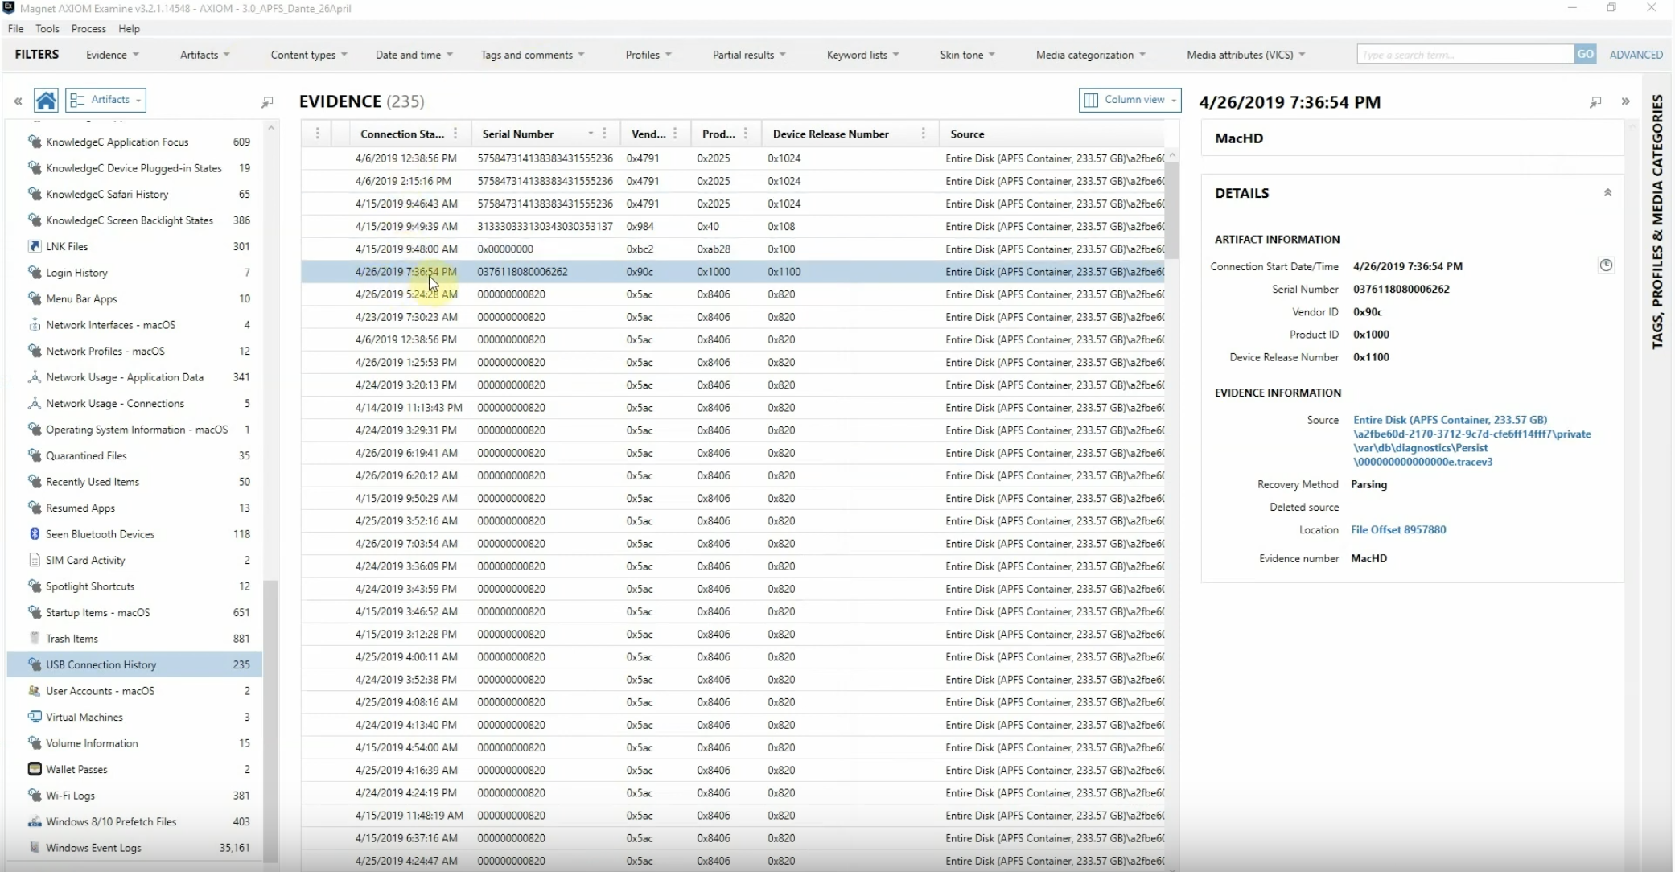Open the Date and time filter
1675x872 pixels.
[414, 55]
